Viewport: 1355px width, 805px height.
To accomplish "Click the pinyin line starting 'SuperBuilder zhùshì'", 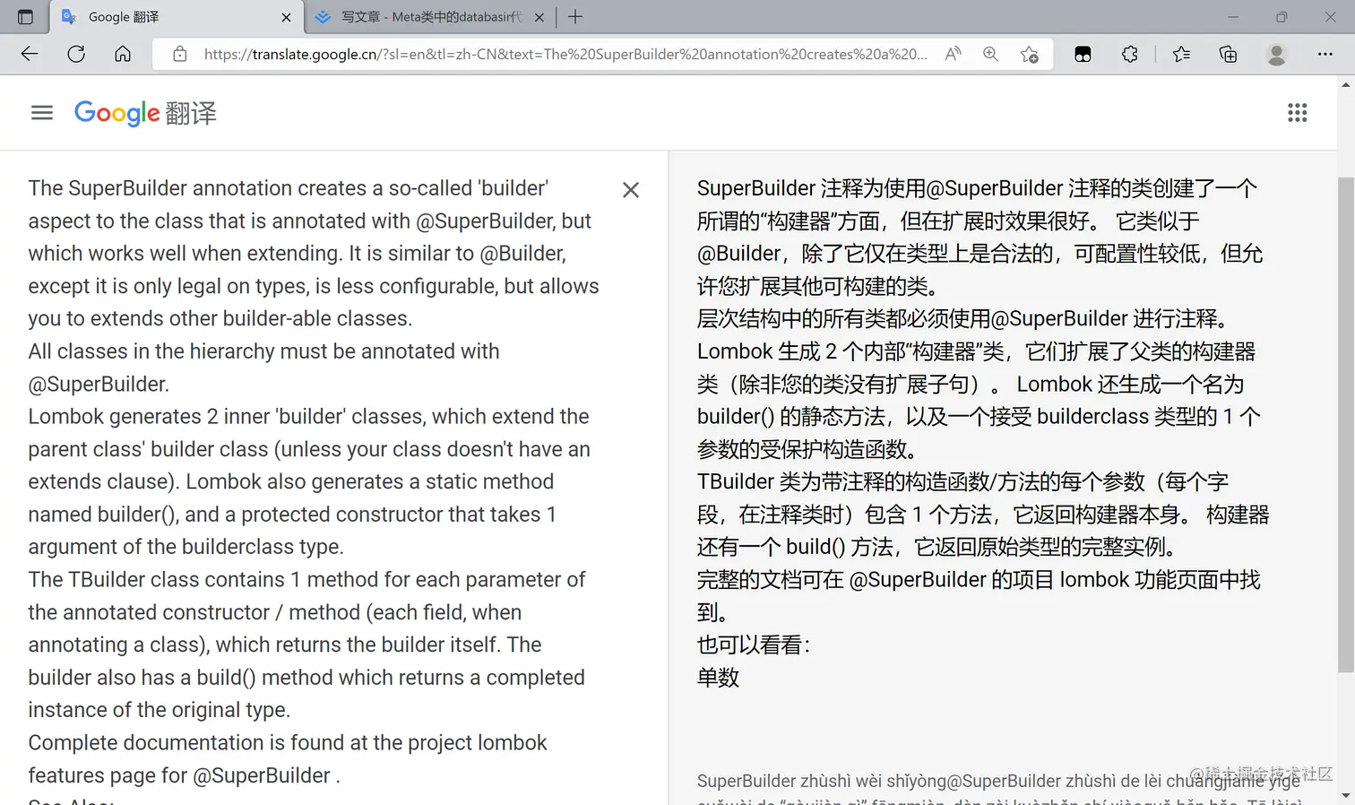I will click(x=998, y=782).
